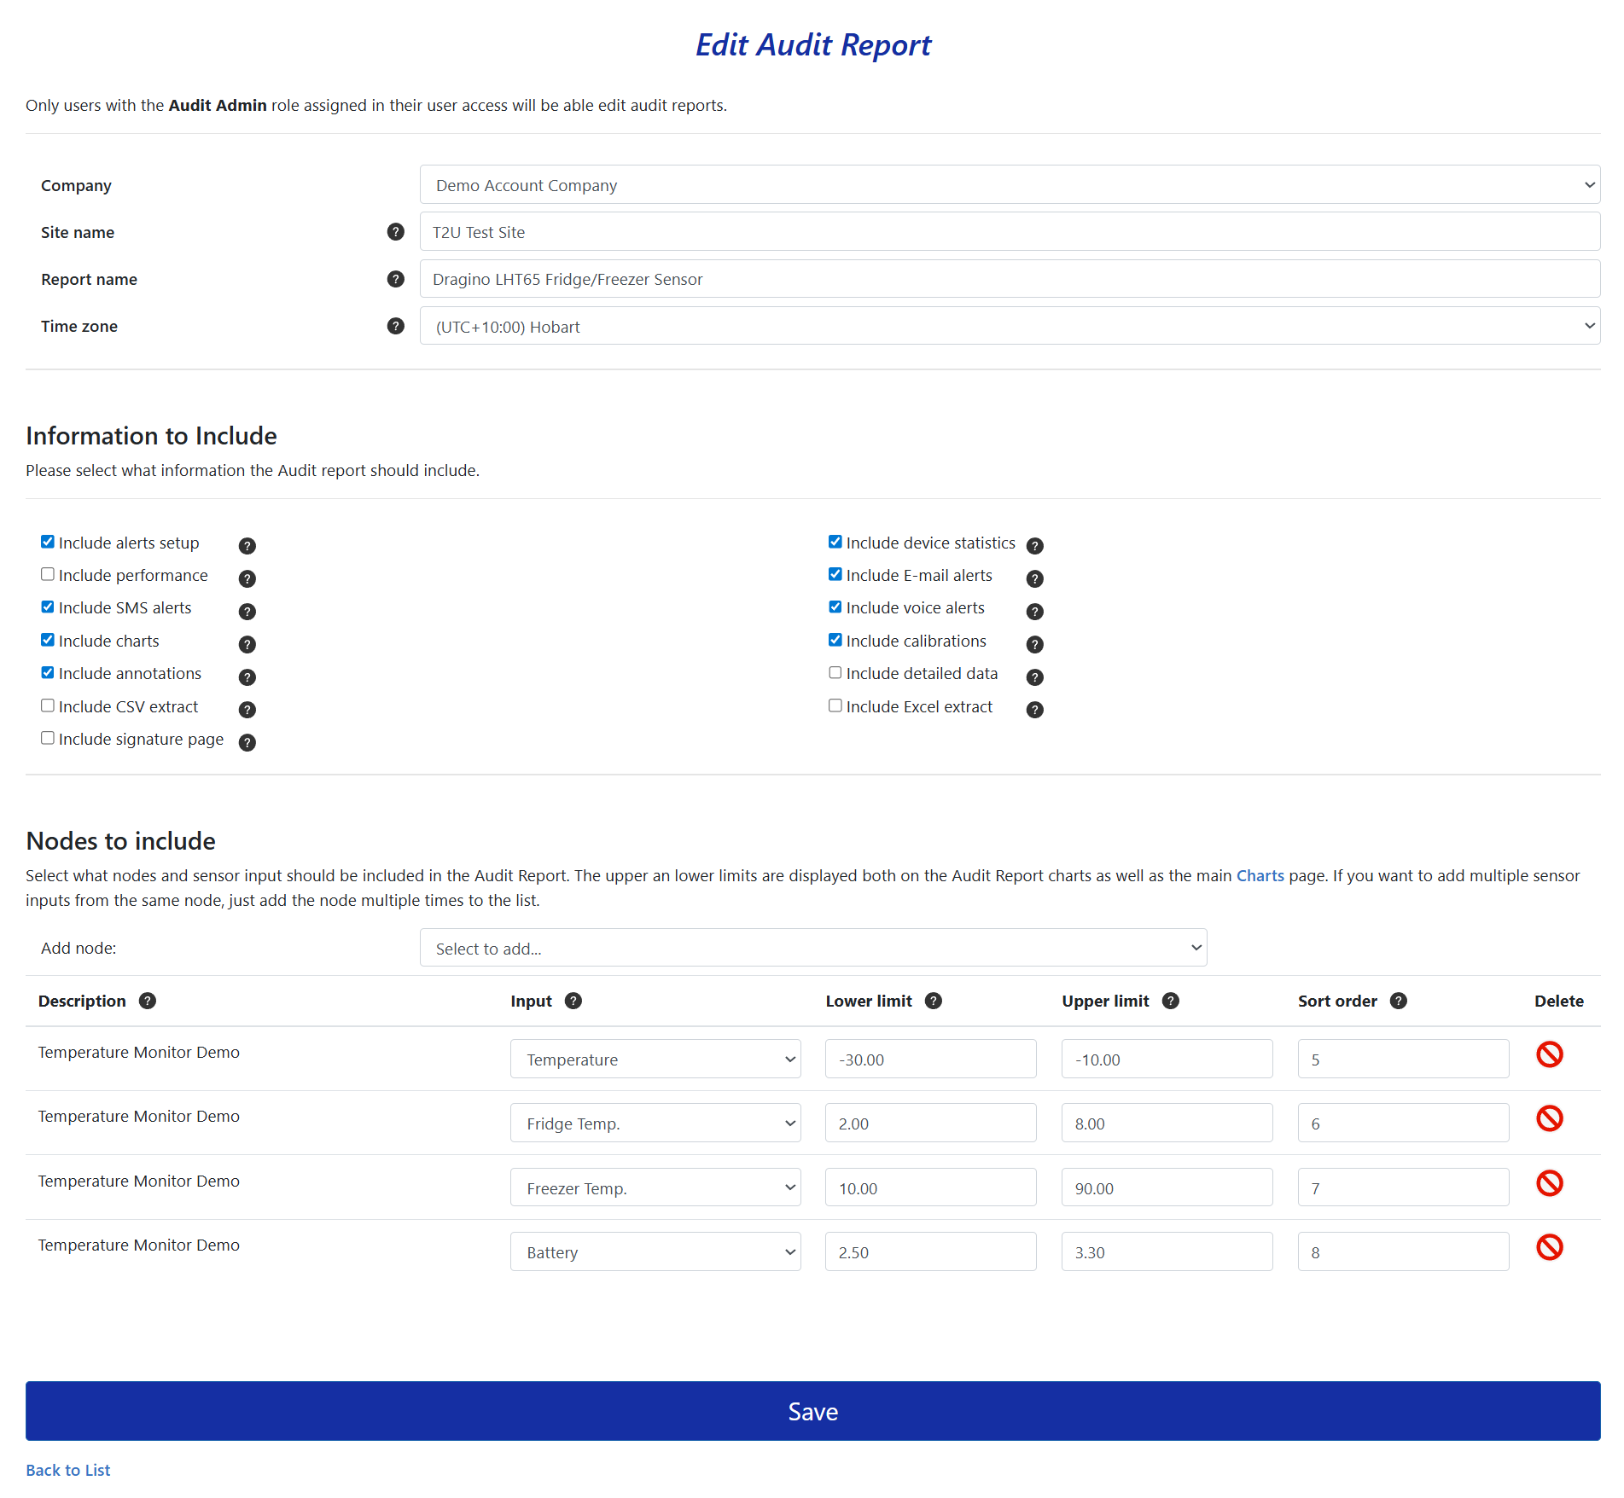The height and width of the screenshot is (1498, 1624).
Task: Click help icon beside Include performance
Action: pos(247,579)
